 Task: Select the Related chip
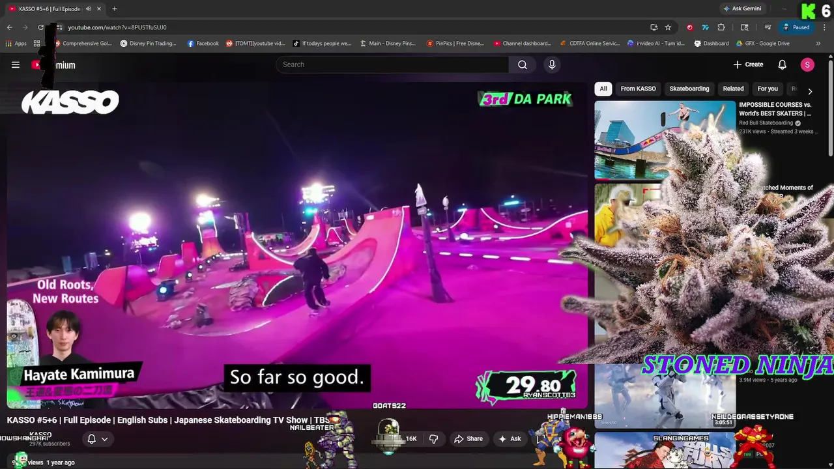click(733, 89)
